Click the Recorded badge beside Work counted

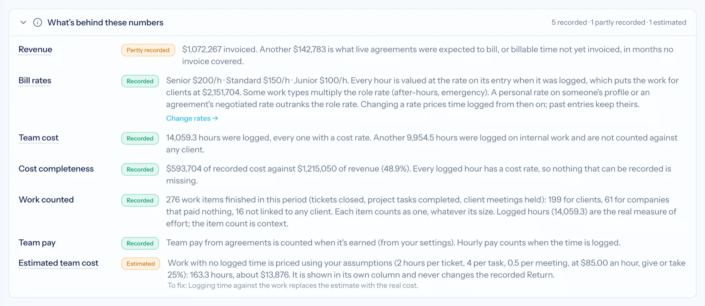click(140, 200)
